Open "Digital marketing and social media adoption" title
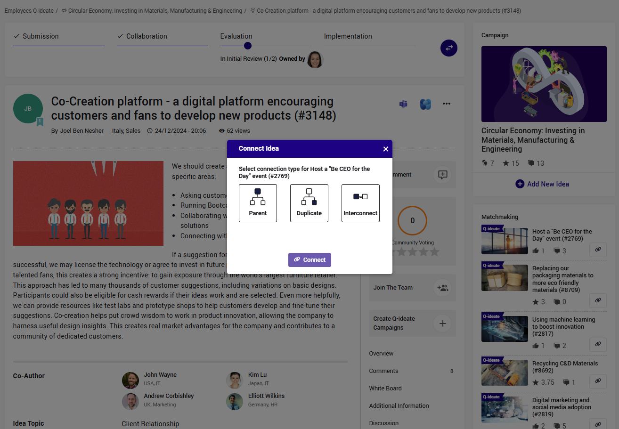This screenshot has width=619, height=429. click(x=562, y=407)
